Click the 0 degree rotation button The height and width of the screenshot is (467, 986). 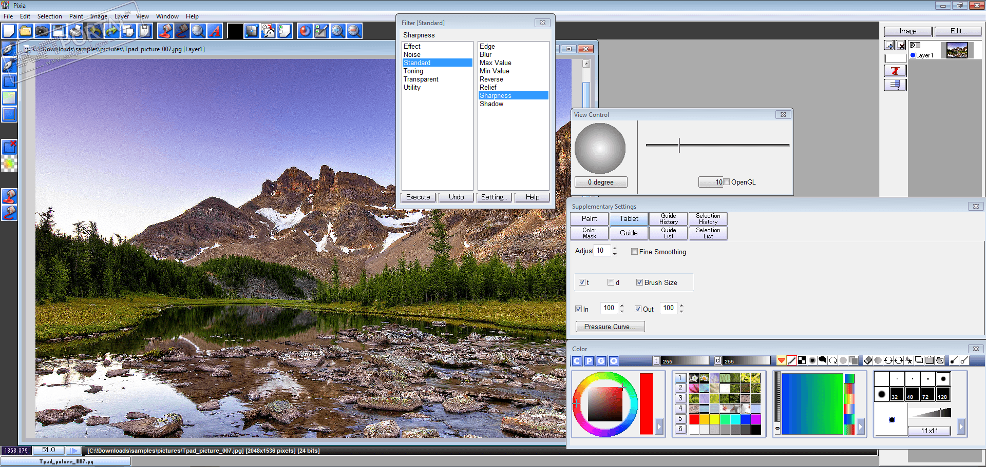click(601, 182)
